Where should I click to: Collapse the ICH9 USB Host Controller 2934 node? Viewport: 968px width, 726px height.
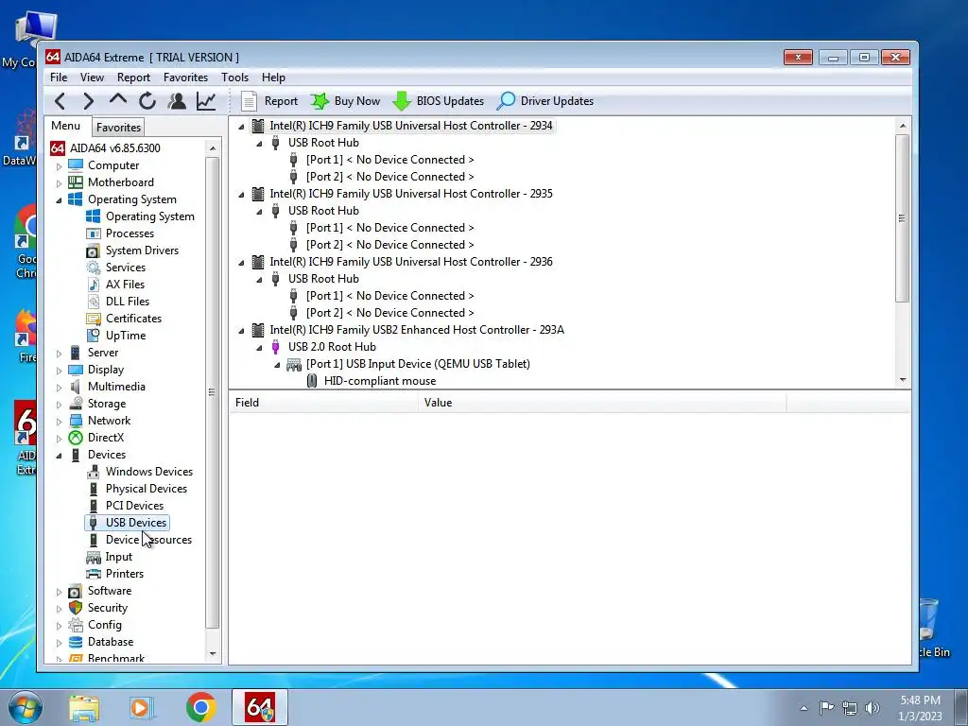click(x=241, y=126)
